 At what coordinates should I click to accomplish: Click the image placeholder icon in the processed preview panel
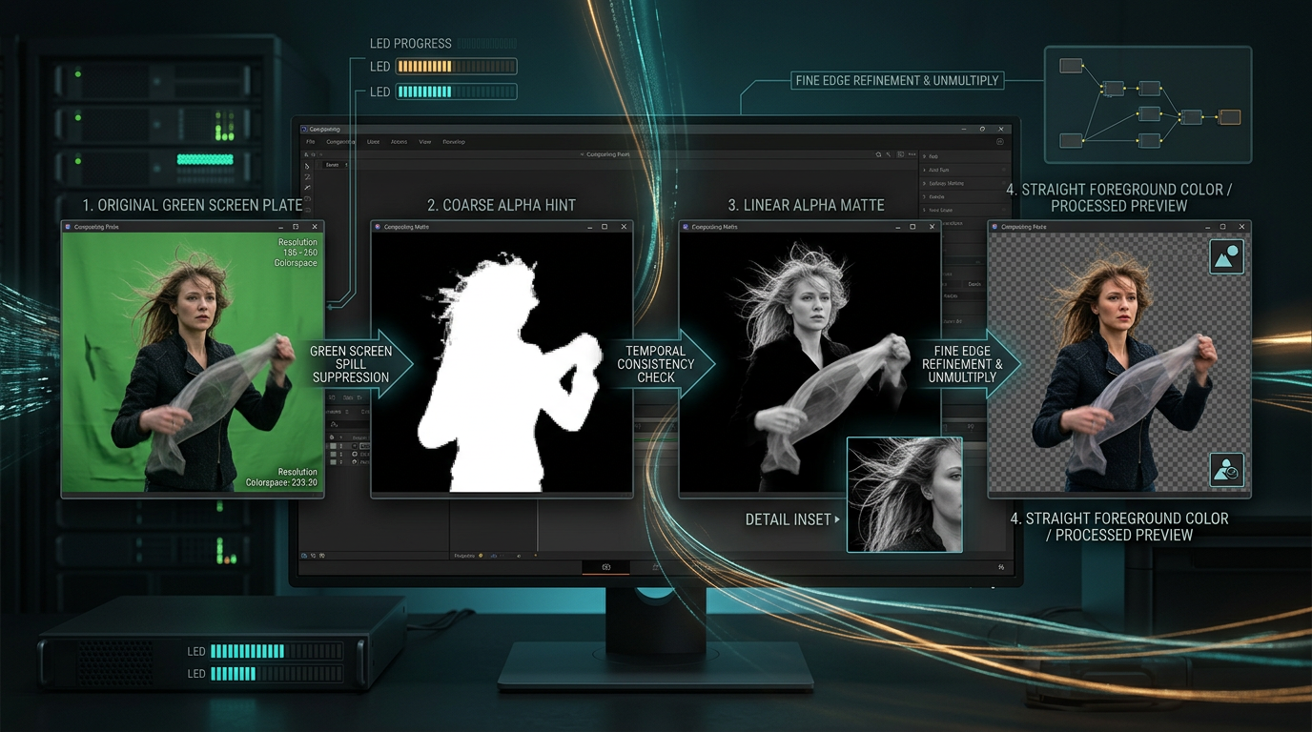click(1226, 255)
